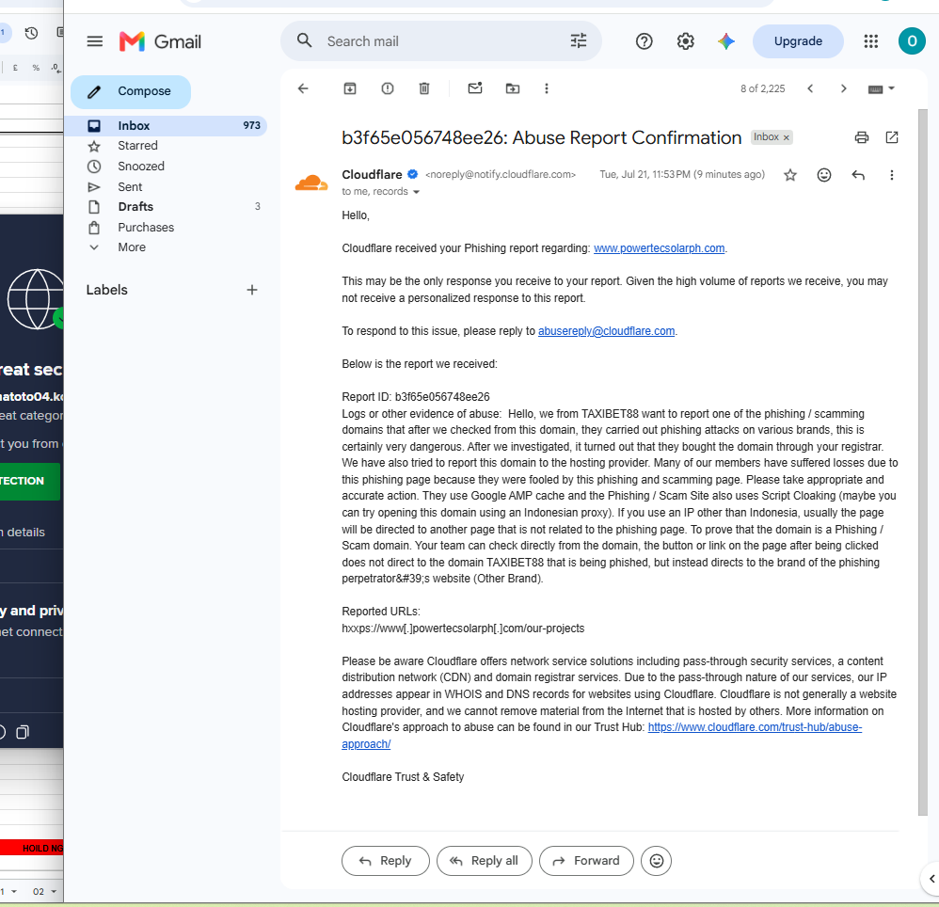Create new label plus icon
Viewport: 939px width, 907px height.
pyautogui.click(x=252, y=290)
